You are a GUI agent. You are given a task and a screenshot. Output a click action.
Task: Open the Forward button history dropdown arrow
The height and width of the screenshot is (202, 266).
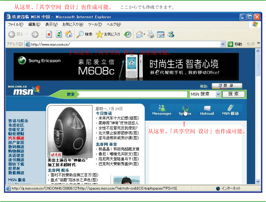tap(42, 34)
